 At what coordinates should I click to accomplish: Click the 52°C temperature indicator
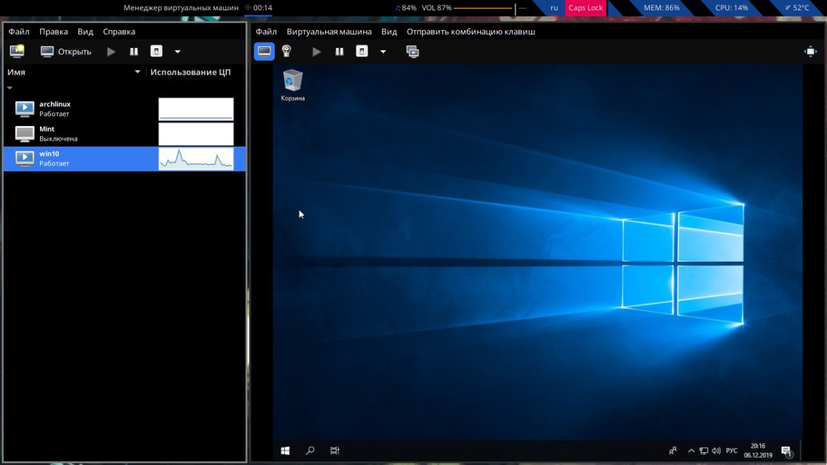tap(797, 8)
